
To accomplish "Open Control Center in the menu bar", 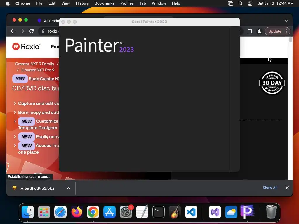I will click(250, 3).
